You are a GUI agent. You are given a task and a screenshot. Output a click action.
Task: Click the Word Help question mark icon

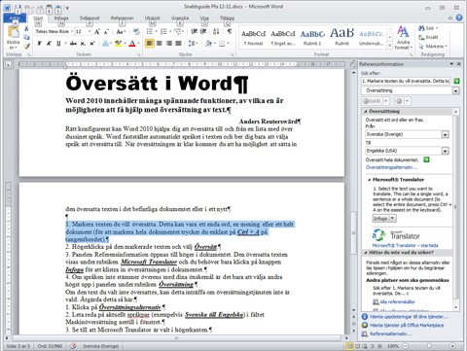459,18
